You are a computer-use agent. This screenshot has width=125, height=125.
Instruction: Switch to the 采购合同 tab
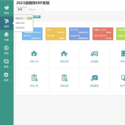[32, 9]
